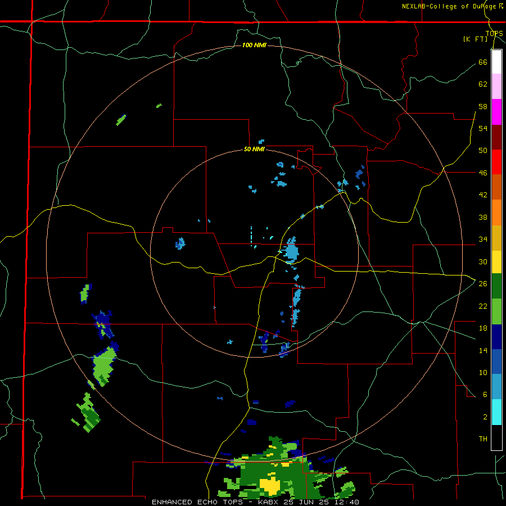The image size is (506, 506).
Task: Click the legend value '50'
Action: pyautogui.click(x=483, y=150)
